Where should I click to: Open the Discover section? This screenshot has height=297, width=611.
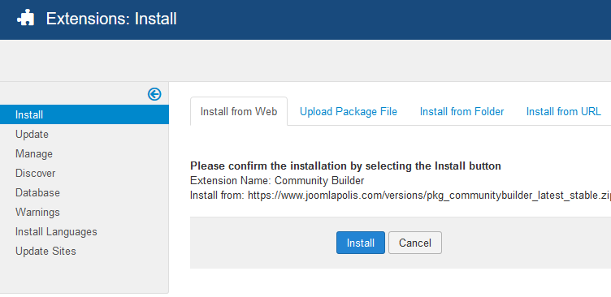coord(36,173)
